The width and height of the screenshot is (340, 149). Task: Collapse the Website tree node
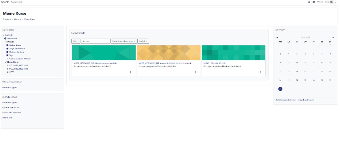pyautogui.click(x=5, y=42)
